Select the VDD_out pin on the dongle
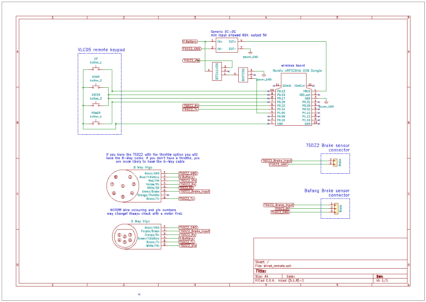 coord(305,95)
